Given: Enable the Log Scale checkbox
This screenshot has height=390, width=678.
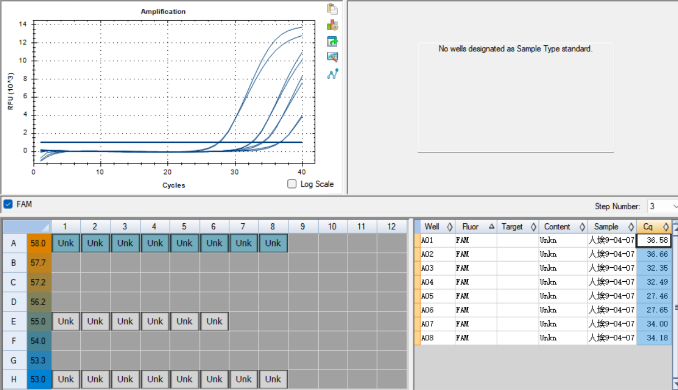Looking at the screenshot, I should pyautogui.click(x=292, y=184).
